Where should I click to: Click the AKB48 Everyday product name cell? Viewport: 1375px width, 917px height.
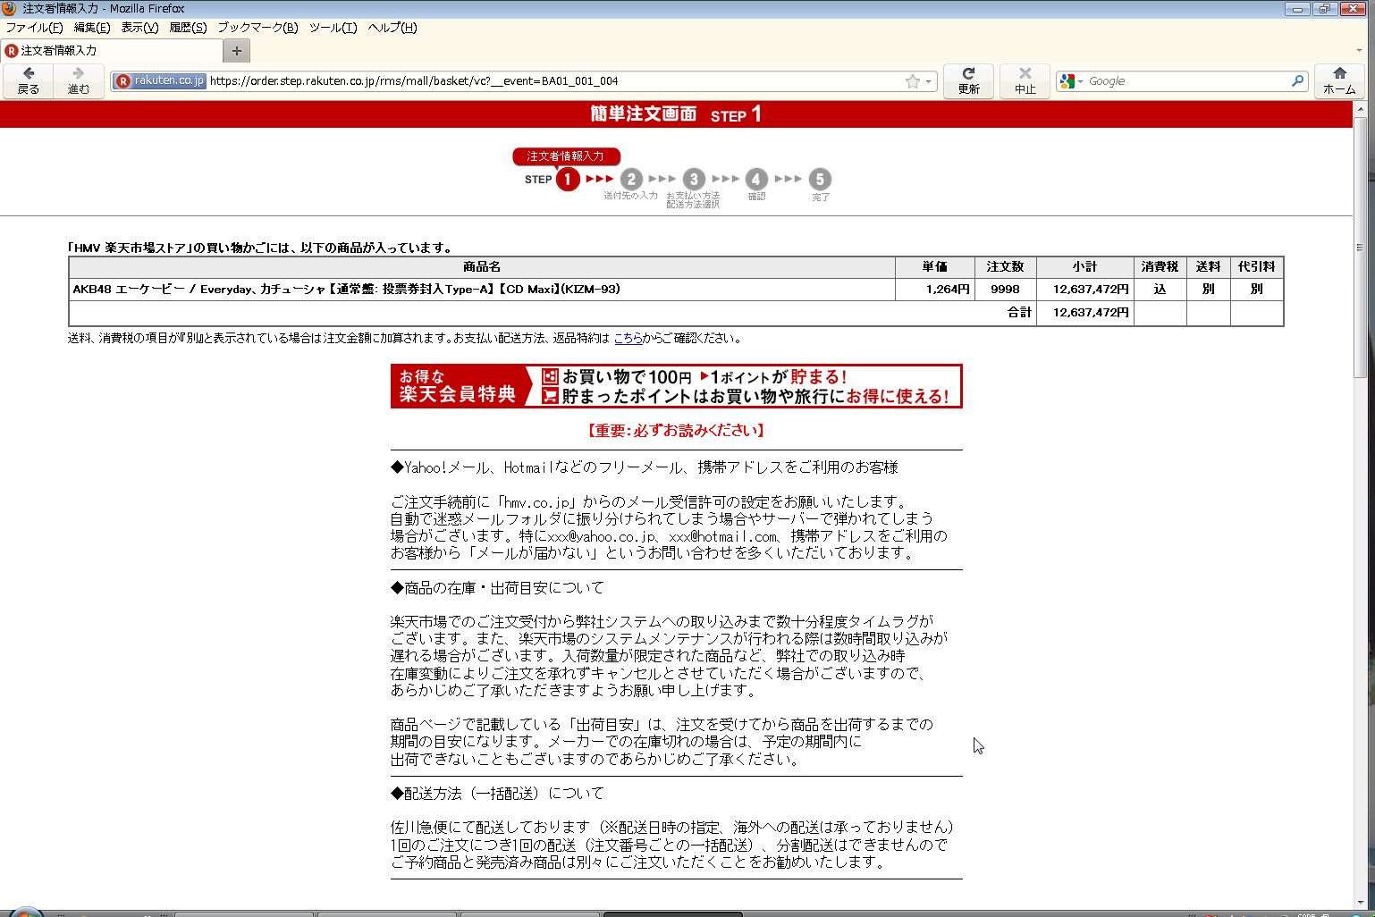pyautogui.click(x=482, y=290)
